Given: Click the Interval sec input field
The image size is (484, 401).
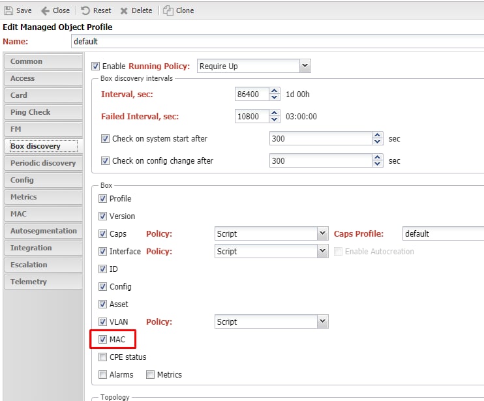Looking at the screenshot, I should [252, 94].
